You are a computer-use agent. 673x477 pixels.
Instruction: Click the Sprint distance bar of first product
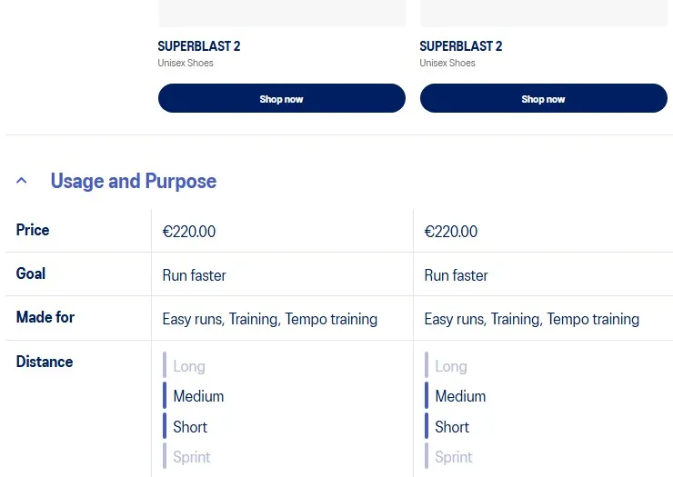[166, 456]
